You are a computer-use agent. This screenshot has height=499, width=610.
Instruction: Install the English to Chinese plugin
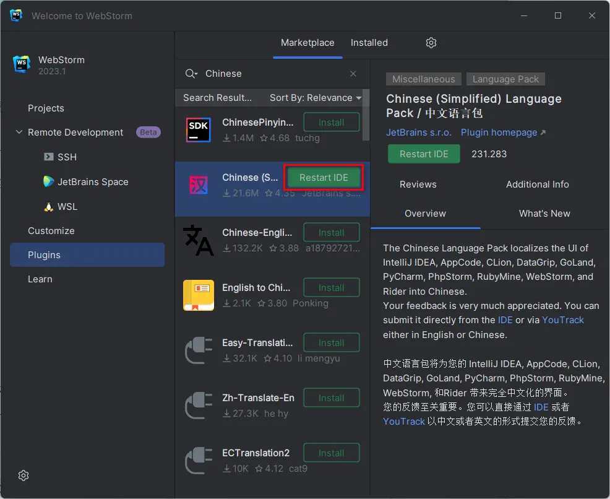click(x=332, y=288)
